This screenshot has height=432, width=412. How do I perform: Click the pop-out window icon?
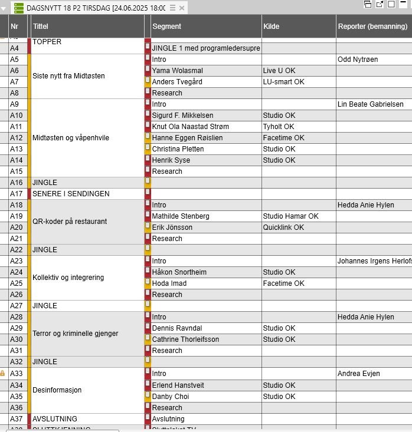[x=380, y=4]
